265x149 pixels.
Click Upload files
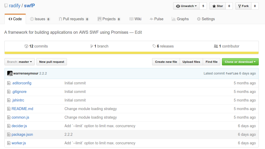coord(191,62)
